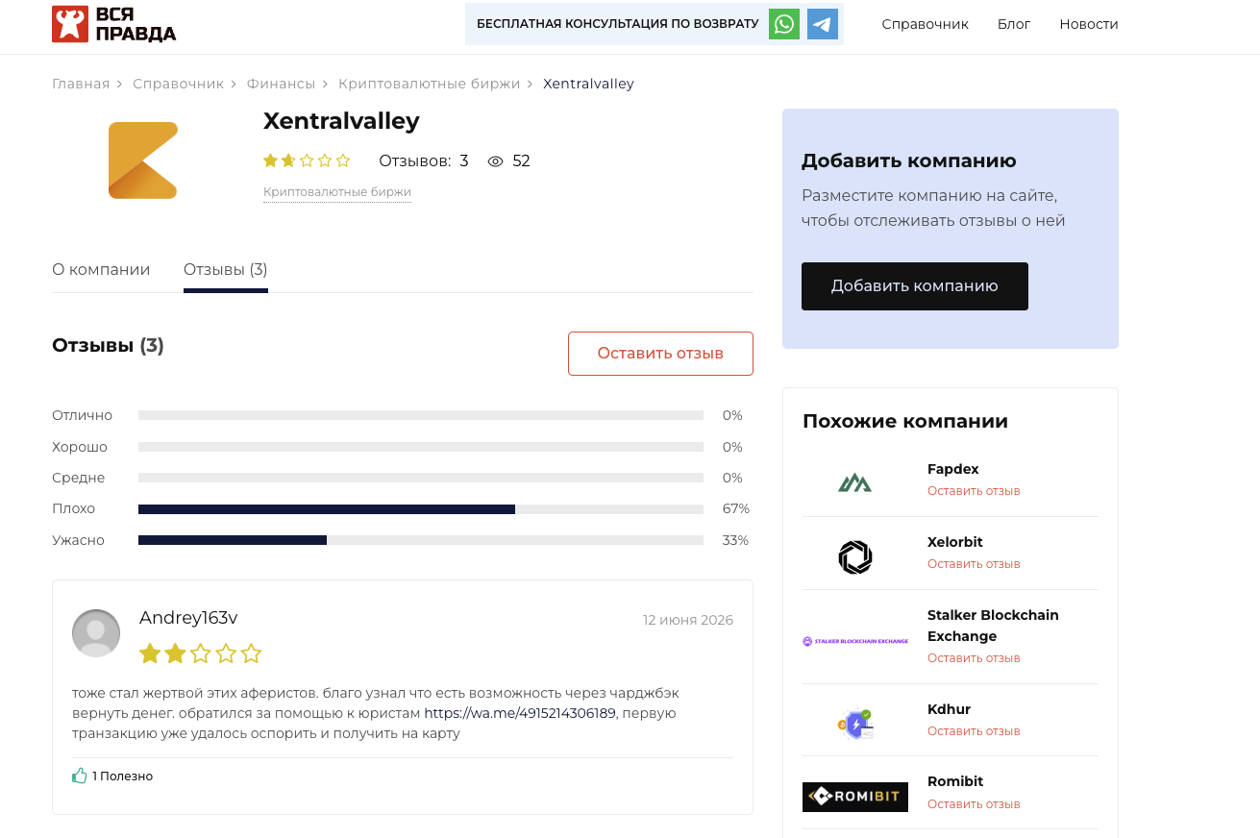Go to Криптовалютные биржи breadcrumb
Image resolution: width=1260 pixels, height=838 pixels.
(x=429, y=84)
